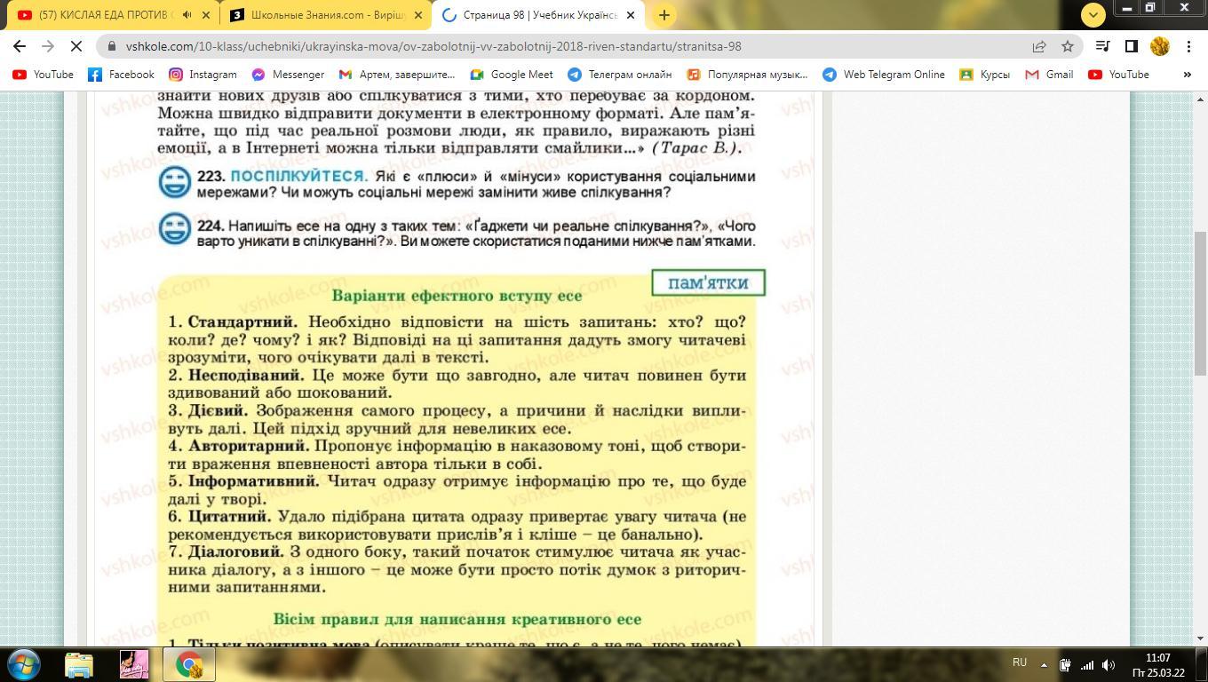Viewport: 1208px width, 682px height.
Task: Click the browser back arrow
Action: [x=20, y=46]
